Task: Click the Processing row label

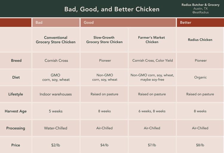Action: pos(16,128)
